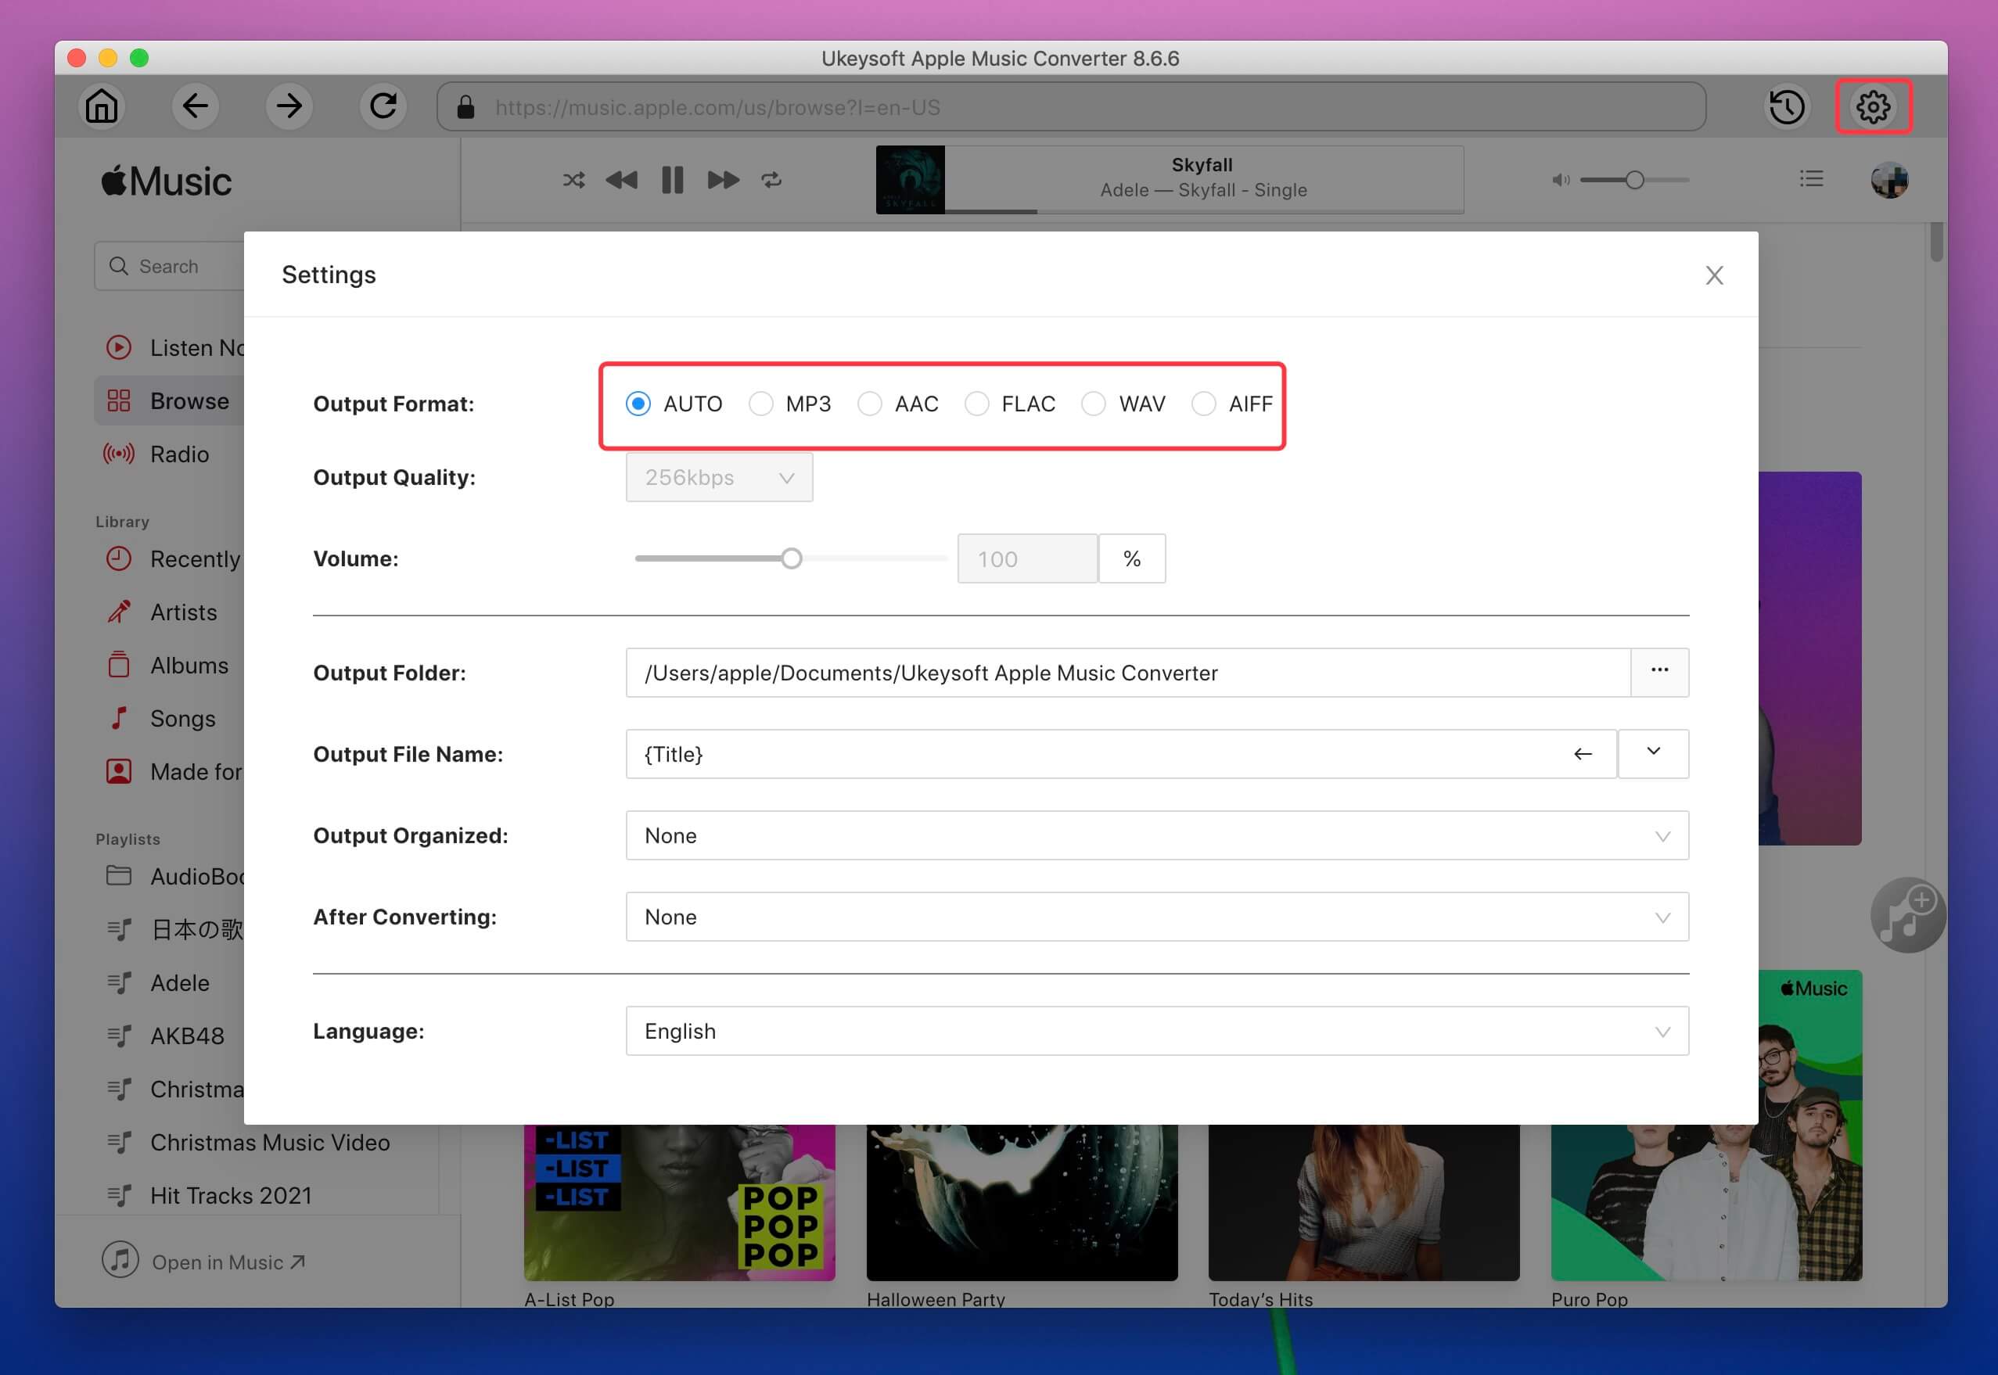Select MP3 output format
Screen dimensions: 1998x1375
762,402
